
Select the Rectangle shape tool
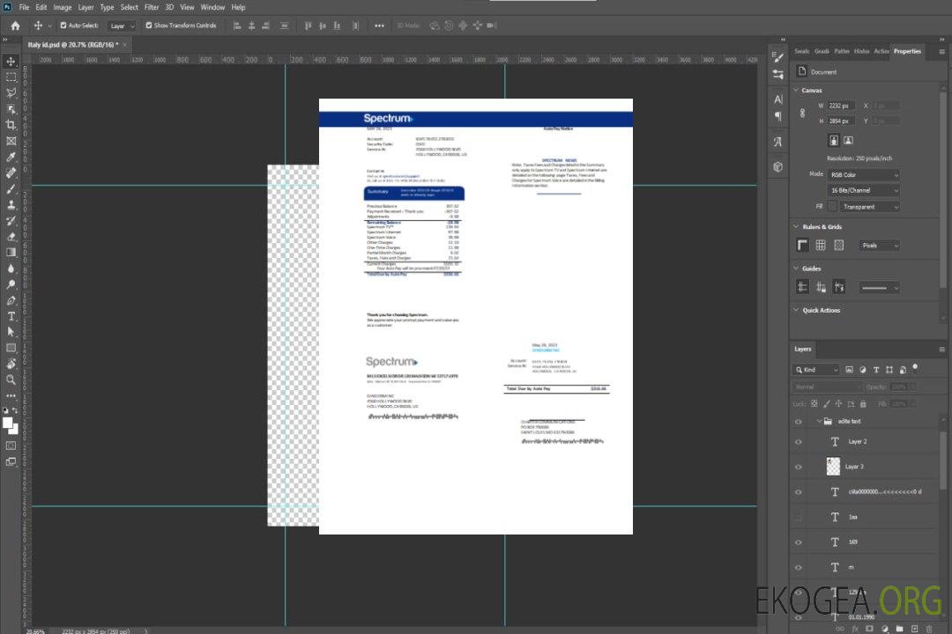(x=11, y=348)
